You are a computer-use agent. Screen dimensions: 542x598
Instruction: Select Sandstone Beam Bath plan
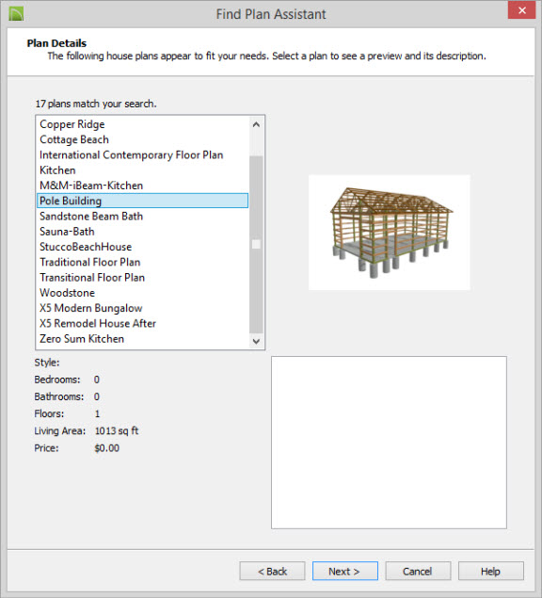[91, 217]
